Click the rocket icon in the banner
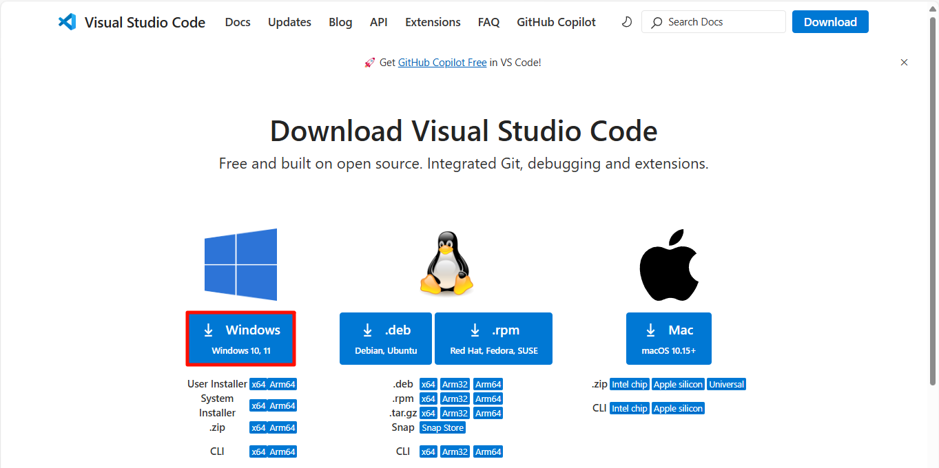939x468 pixels. [369, 62]
